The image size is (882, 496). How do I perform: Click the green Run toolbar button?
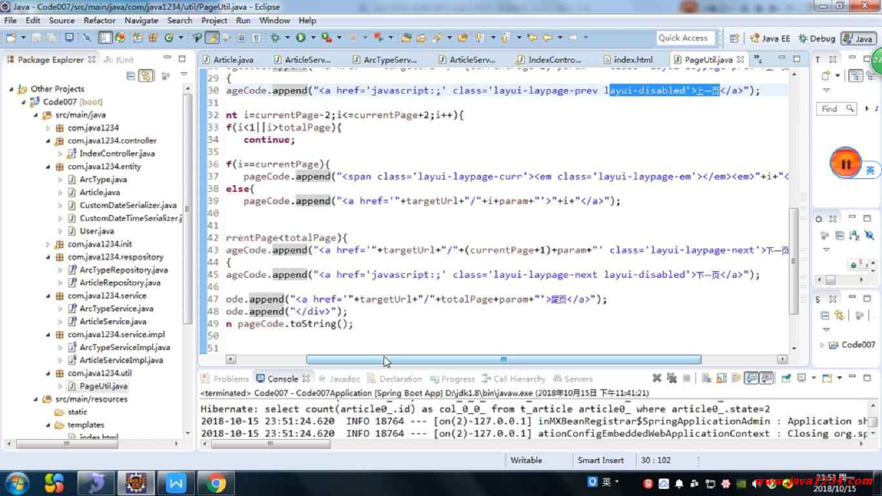tap(301, 37)
